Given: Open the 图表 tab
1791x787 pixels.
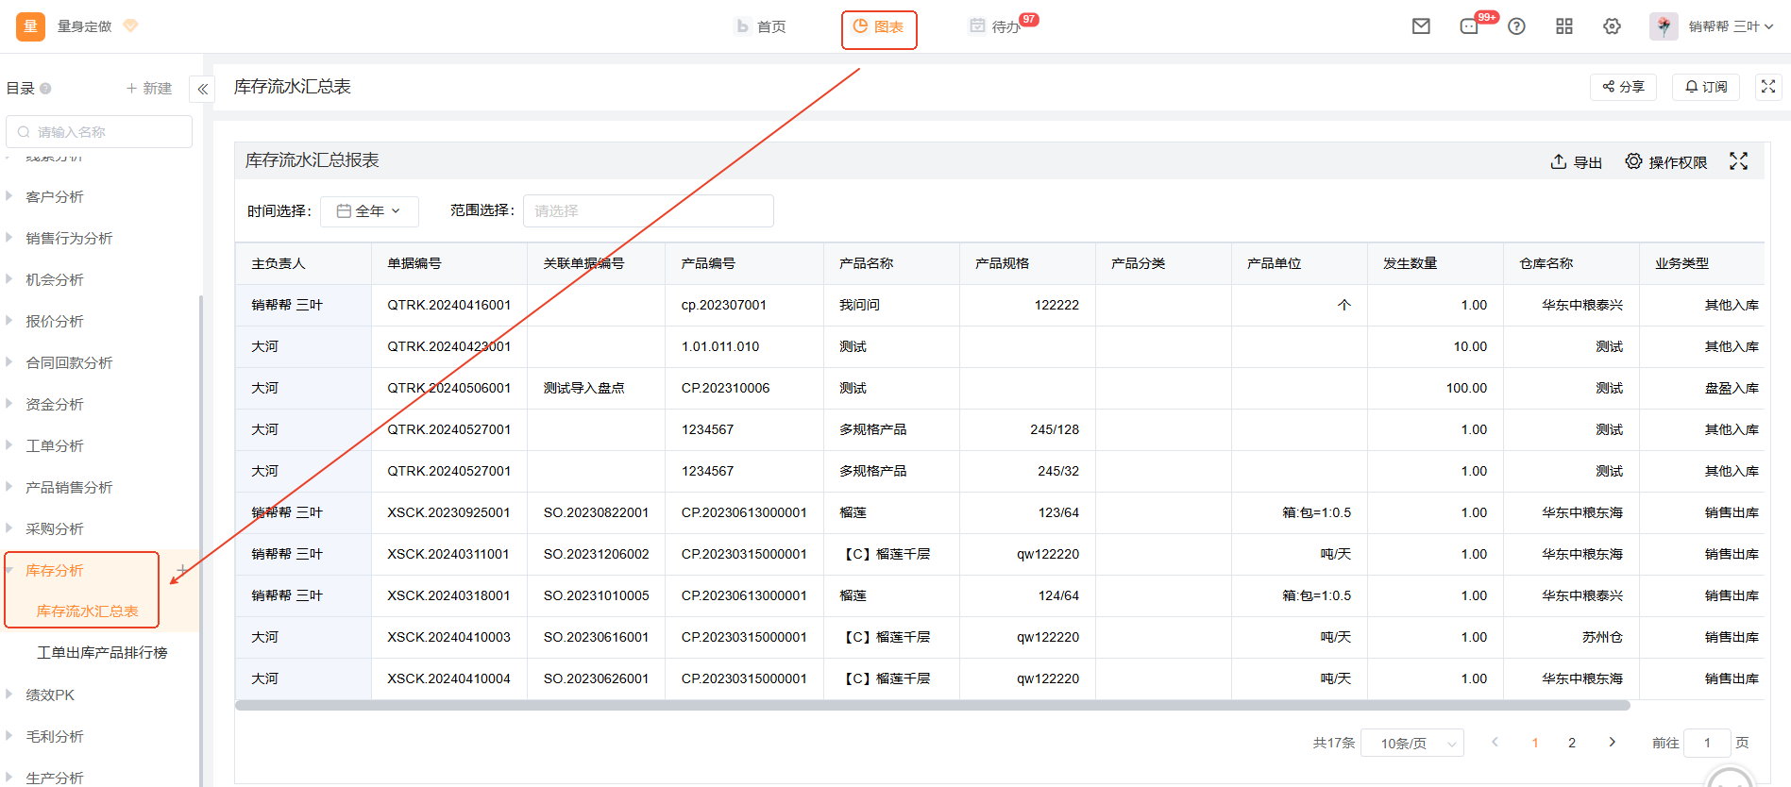Looking at the screenshot, I should click(x=878, y=26).
